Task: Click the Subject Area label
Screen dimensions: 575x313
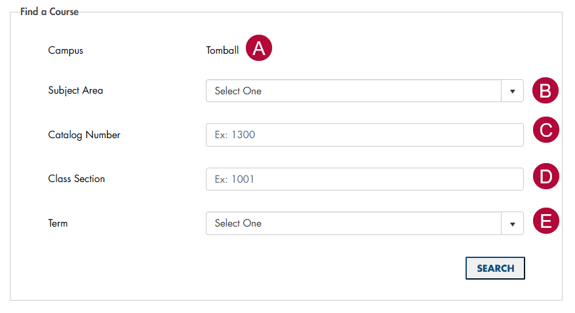Action: point(75,90)
